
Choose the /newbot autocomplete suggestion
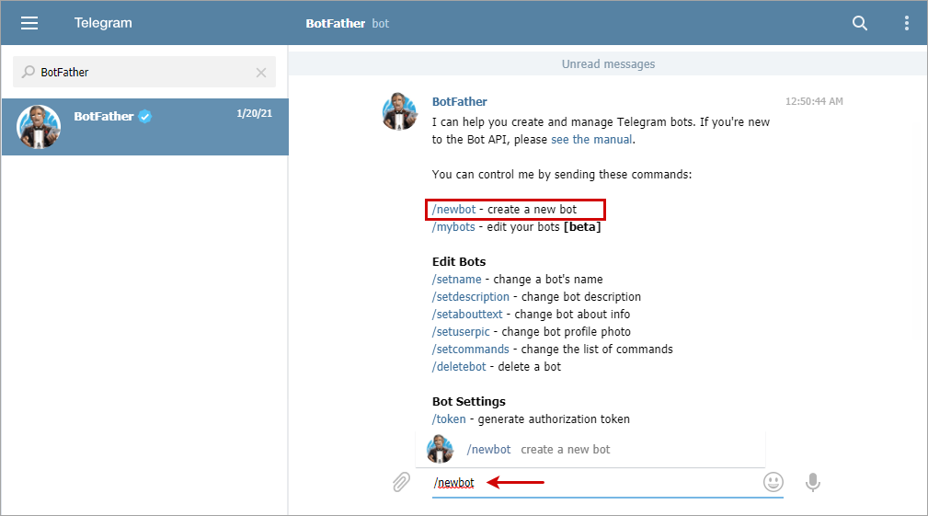point(590,449)
